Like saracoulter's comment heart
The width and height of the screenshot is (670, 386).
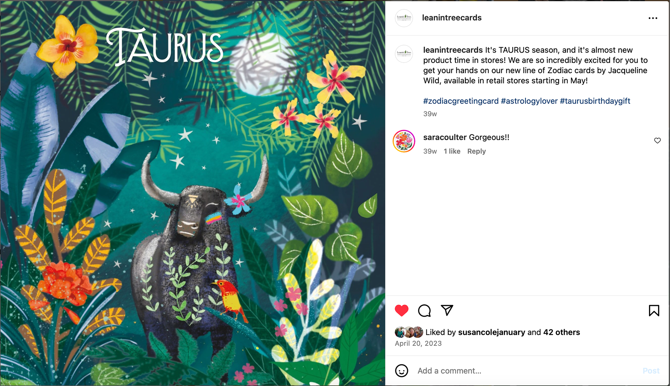click(657, 141)
